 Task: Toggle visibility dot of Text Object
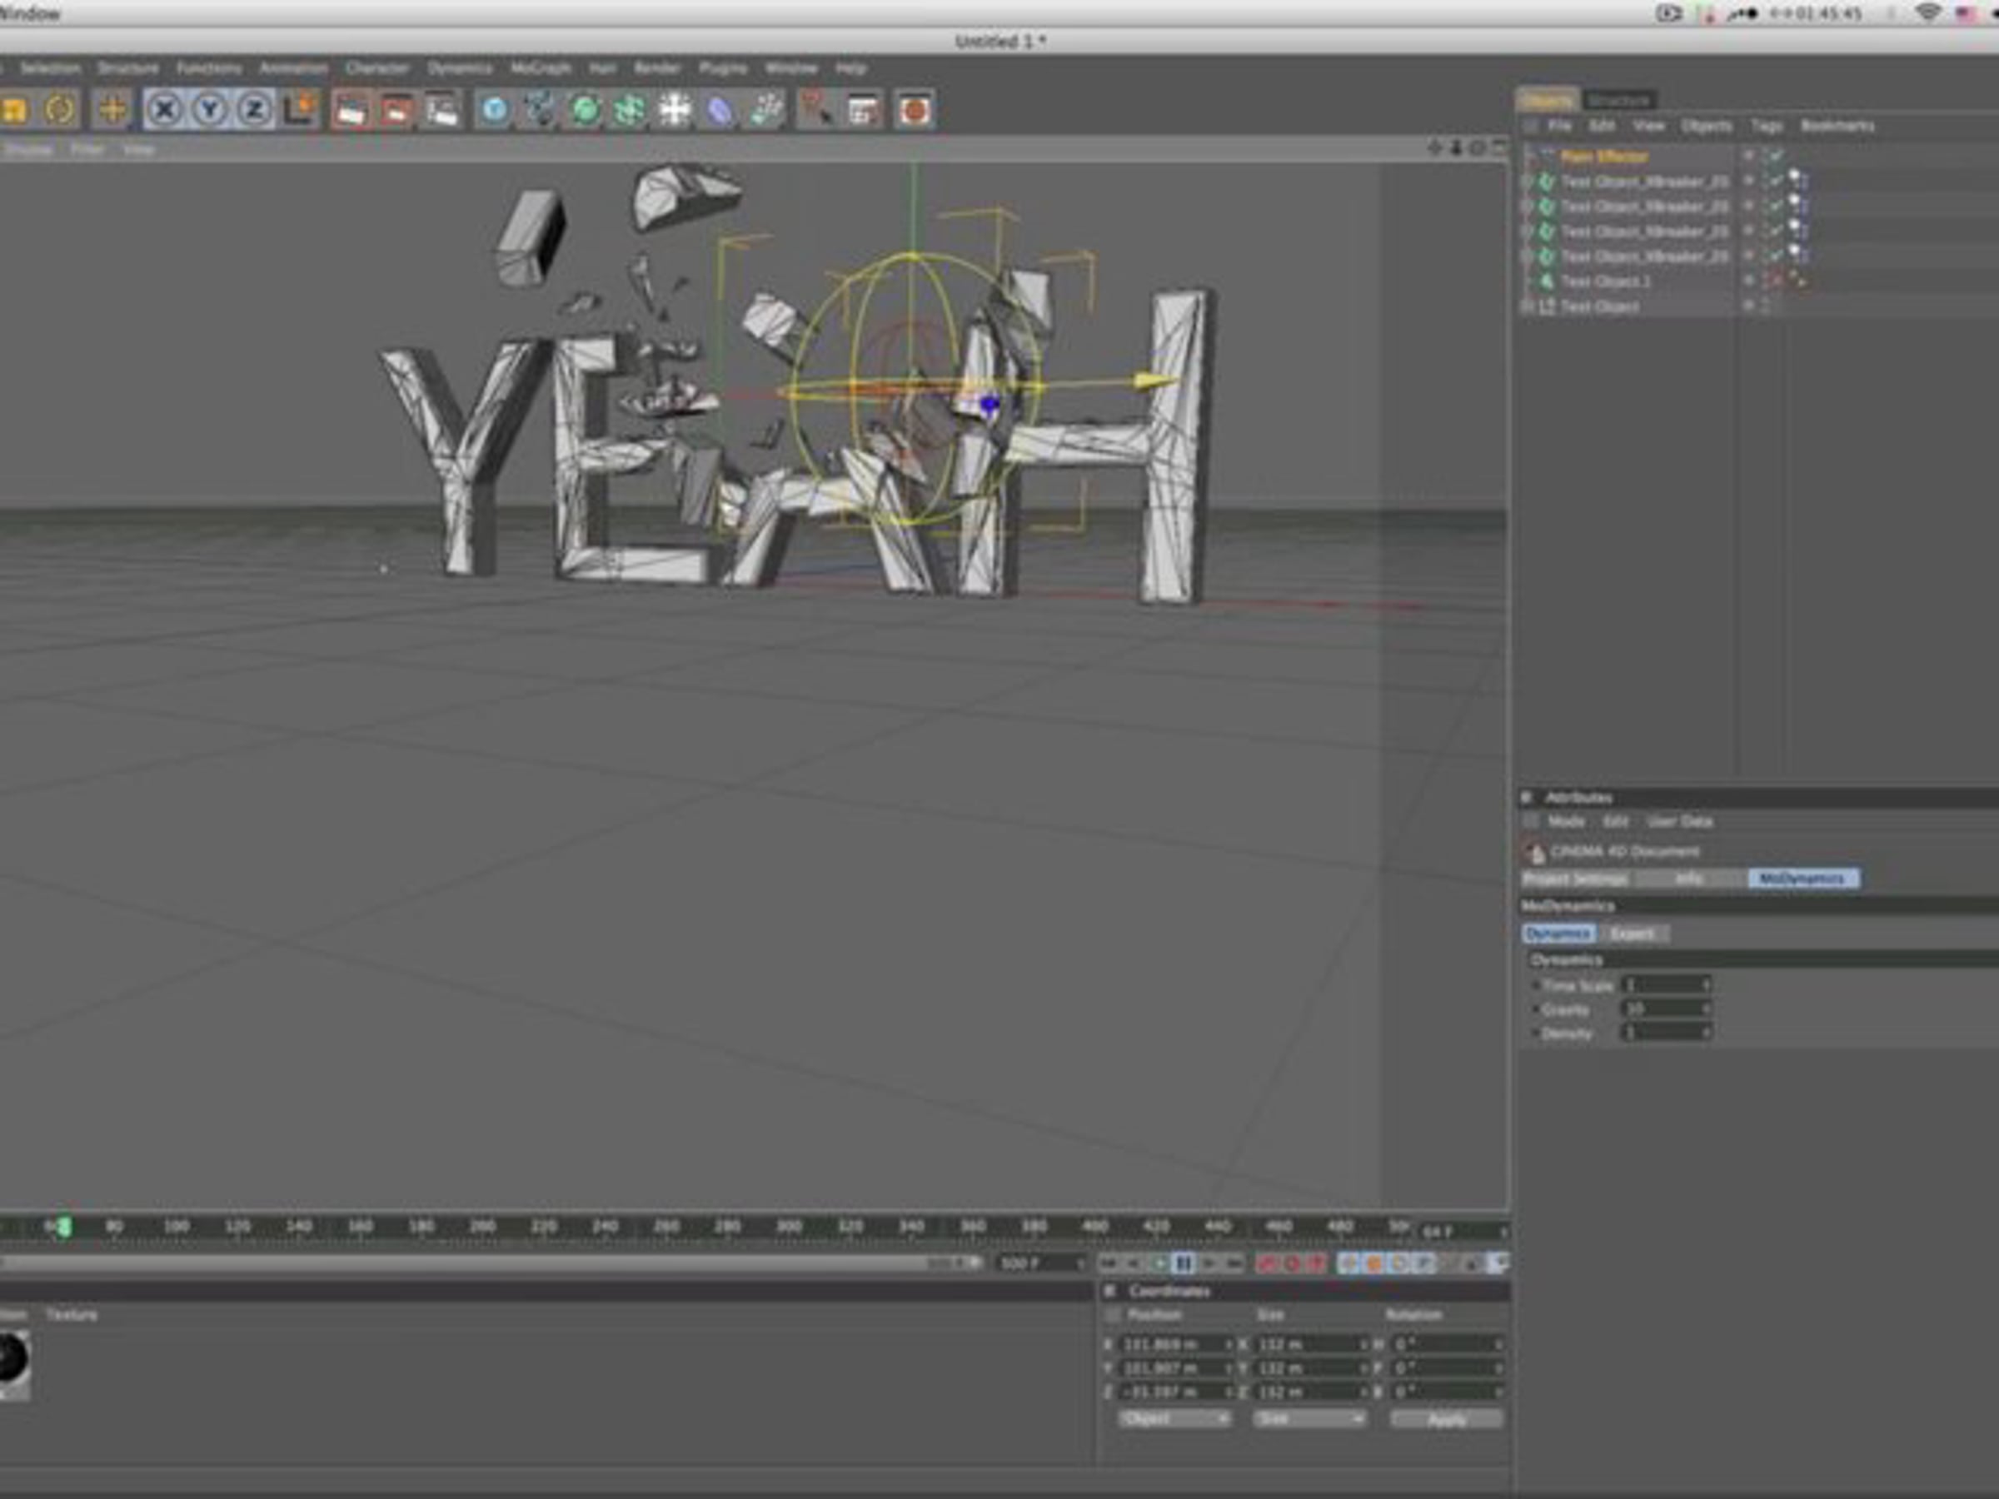point(1748,306)
